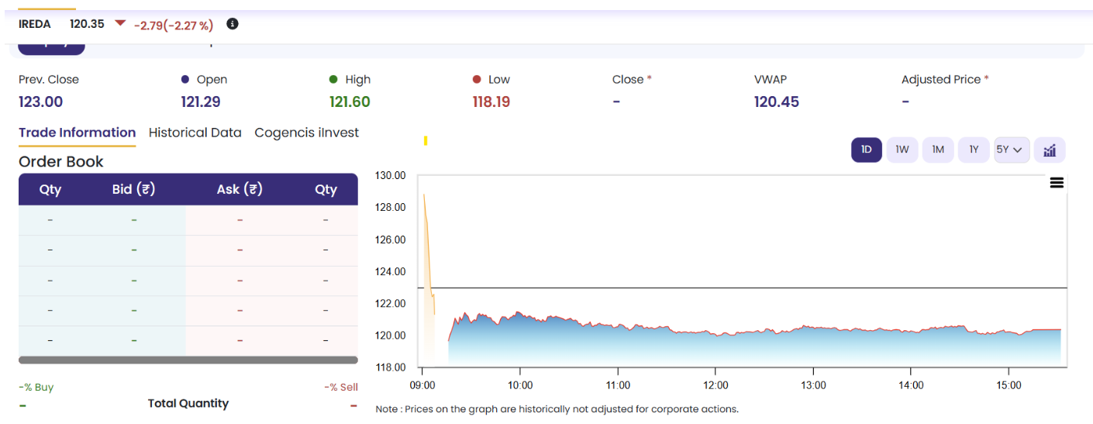Click the blue Open legend dot
The image size is (1093, 424).
tap(184, 79)
